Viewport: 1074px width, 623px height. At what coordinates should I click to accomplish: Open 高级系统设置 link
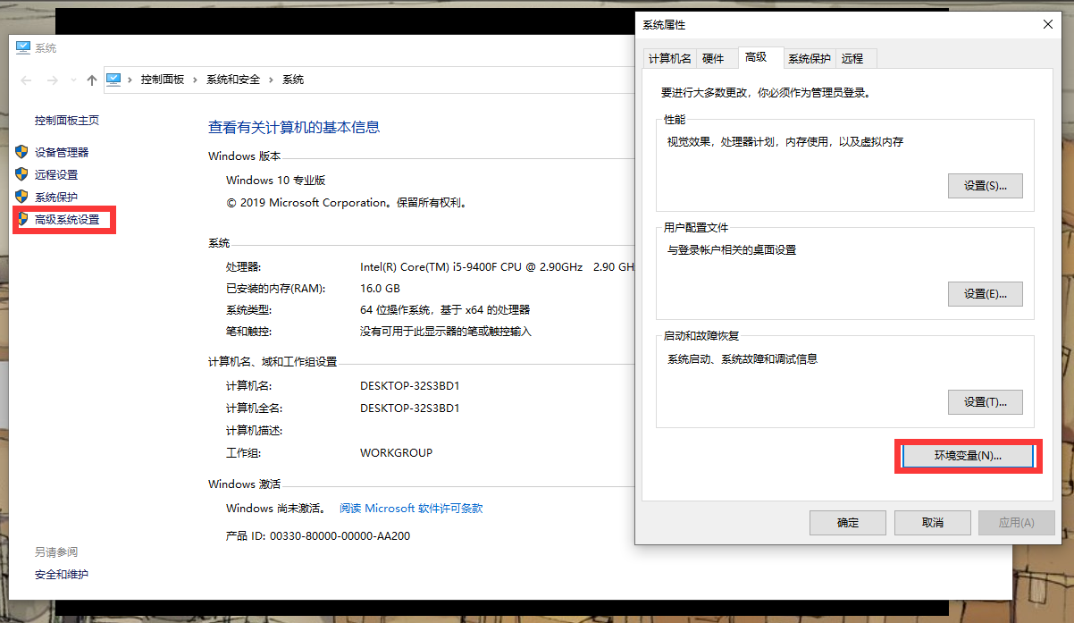(67, 219)
